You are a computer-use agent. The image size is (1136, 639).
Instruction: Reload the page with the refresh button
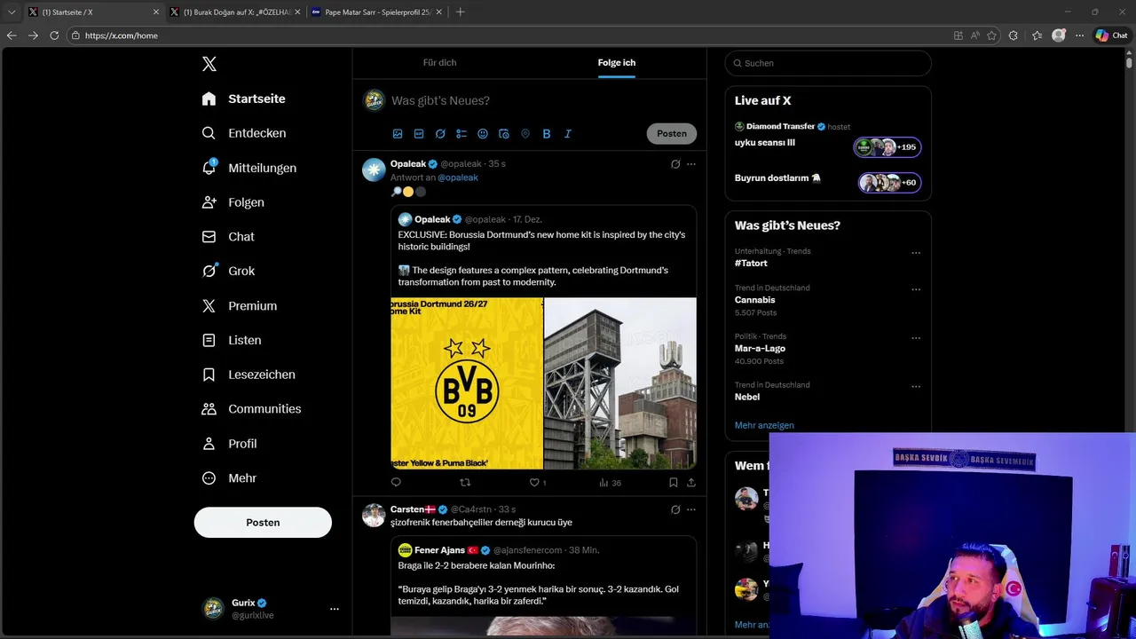point(54,35)
